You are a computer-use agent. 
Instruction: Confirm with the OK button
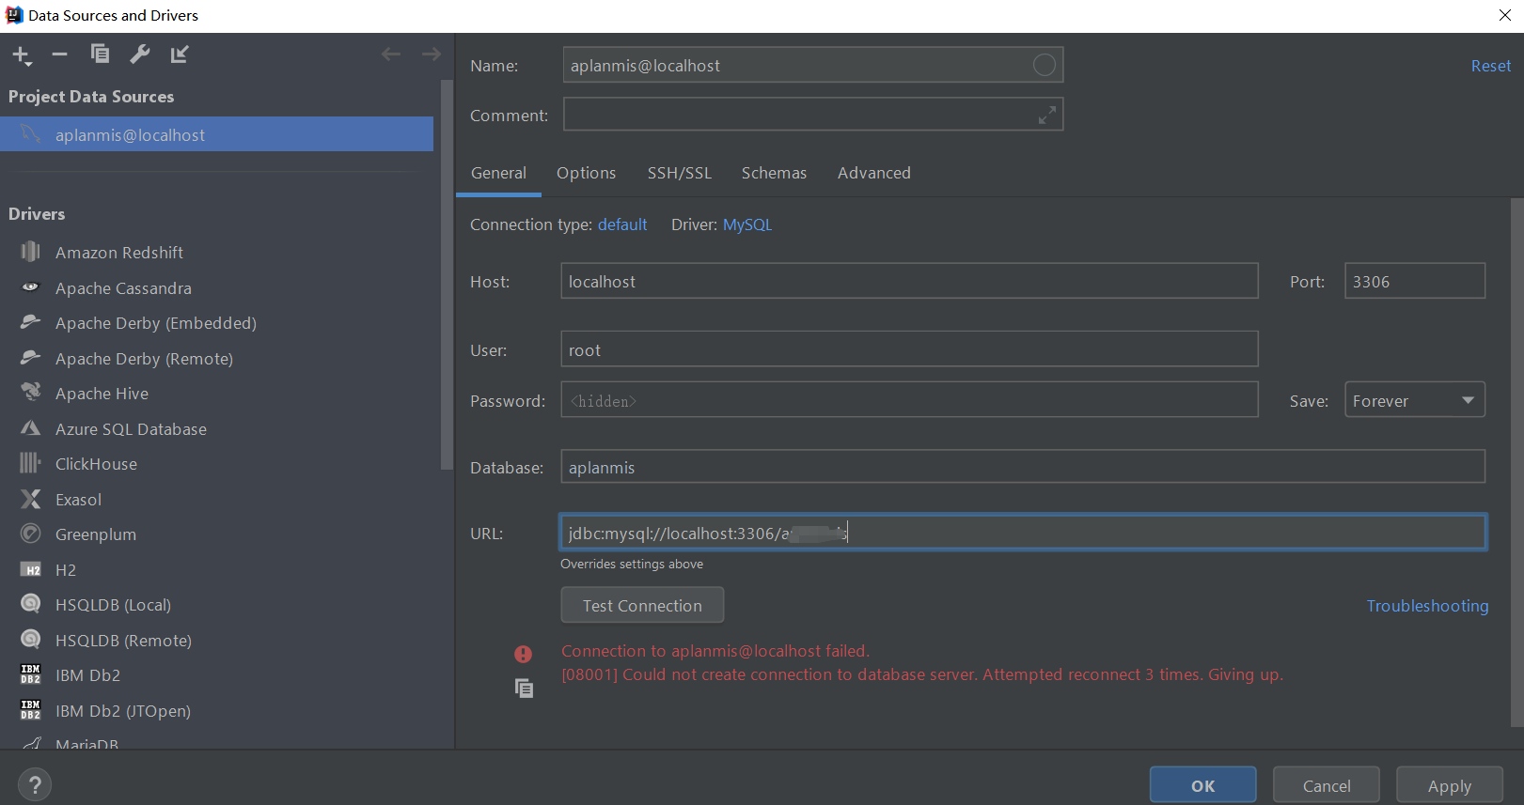tap(1202, 785)
